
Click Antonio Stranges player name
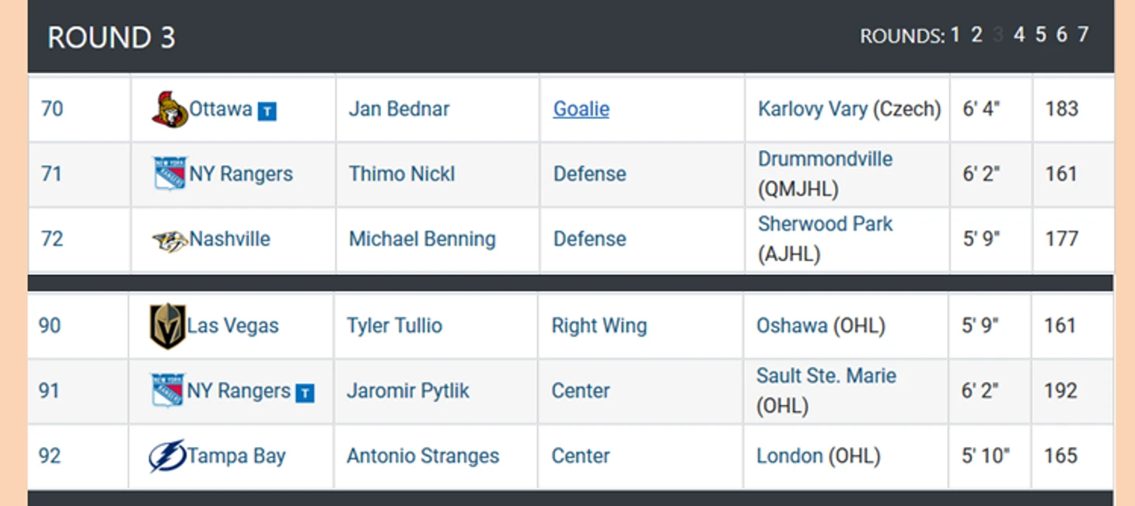tap(423, 456)
